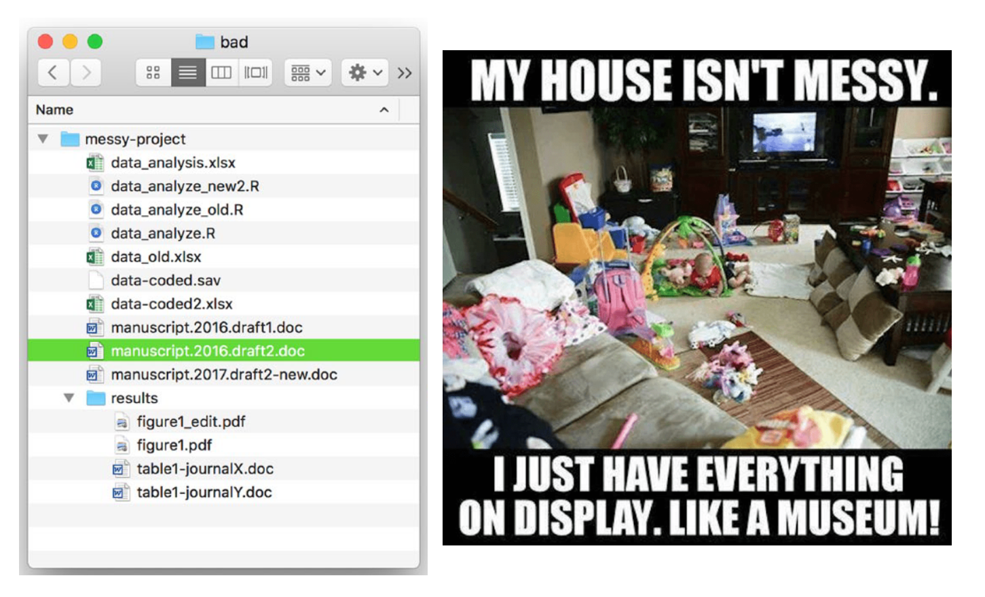985x597 pixels.
Task: Switch to list view in Finder
Action: click(188, 73)
